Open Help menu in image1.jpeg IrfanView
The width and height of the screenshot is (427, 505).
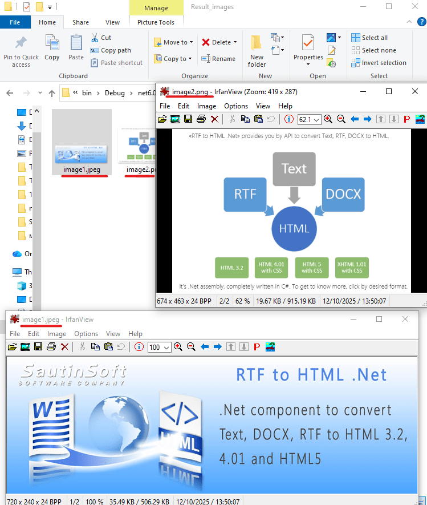(x=135, y=334)
